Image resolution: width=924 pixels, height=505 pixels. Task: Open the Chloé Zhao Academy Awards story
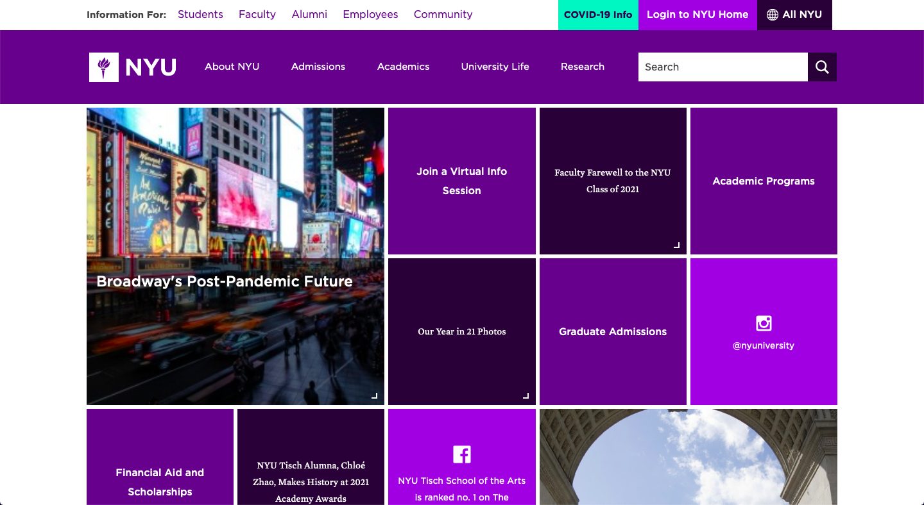pyautogui.click(x=311, y=457)
